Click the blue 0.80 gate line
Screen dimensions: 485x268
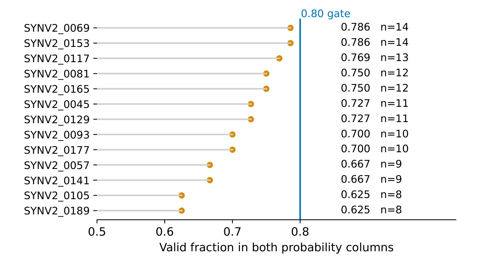coord(300,119)
